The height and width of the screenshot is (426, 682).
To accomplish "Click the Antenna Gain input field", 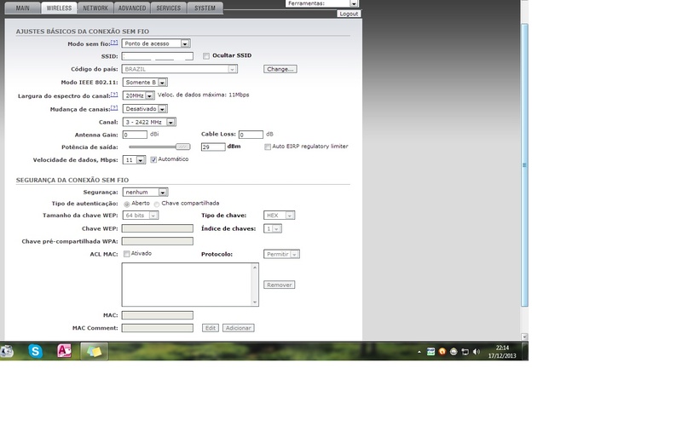I will coord(135,135).
